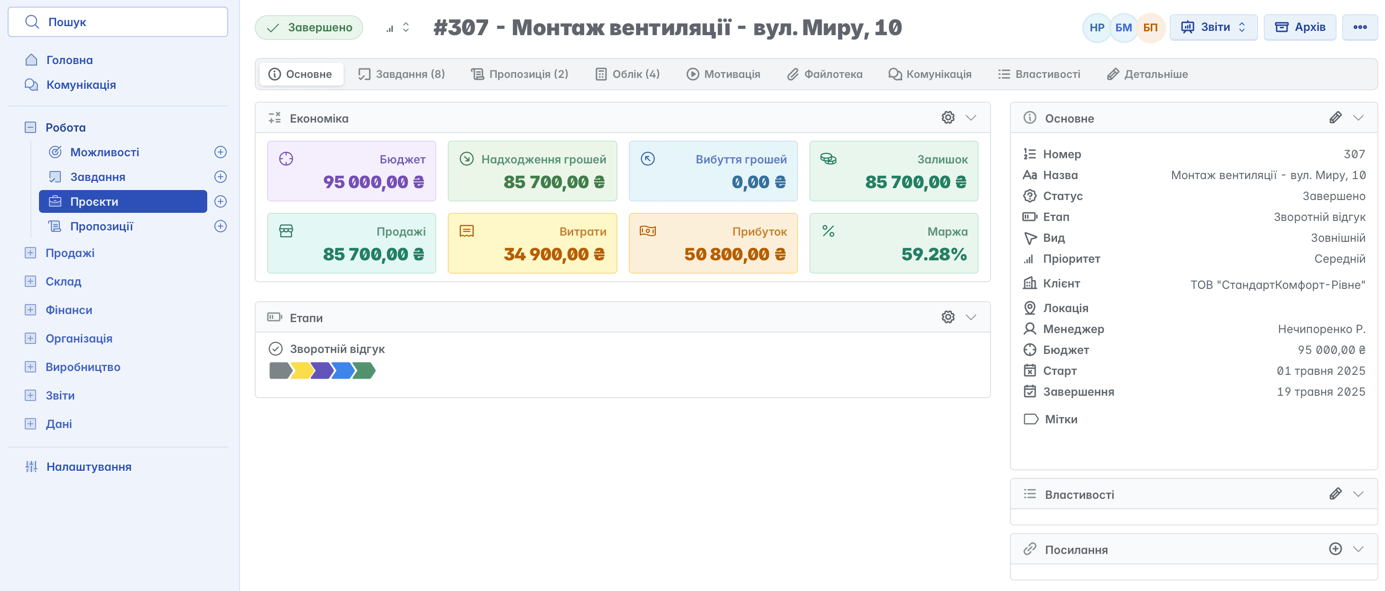Image resolution: width=1385 pixels, height=591 pixels.
Task: Click the БП user avatar
Action: (1150, 28)
